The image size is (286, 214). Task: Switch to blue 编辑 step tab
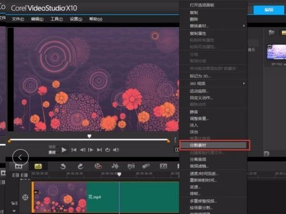pyautogui.click(x=269, y=10)
